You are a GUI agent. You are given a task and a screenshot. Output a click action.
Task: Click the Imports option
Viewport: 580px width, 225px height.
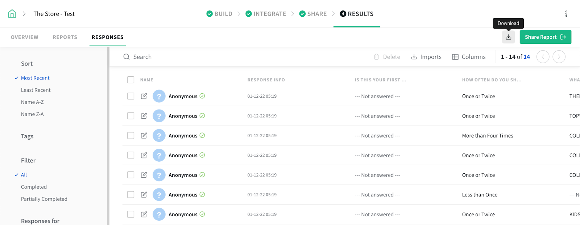point(426,57)
